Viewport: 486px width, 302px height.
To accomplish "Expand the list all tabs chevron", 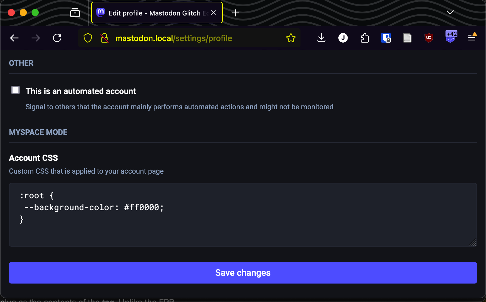I will coord(450,12).
